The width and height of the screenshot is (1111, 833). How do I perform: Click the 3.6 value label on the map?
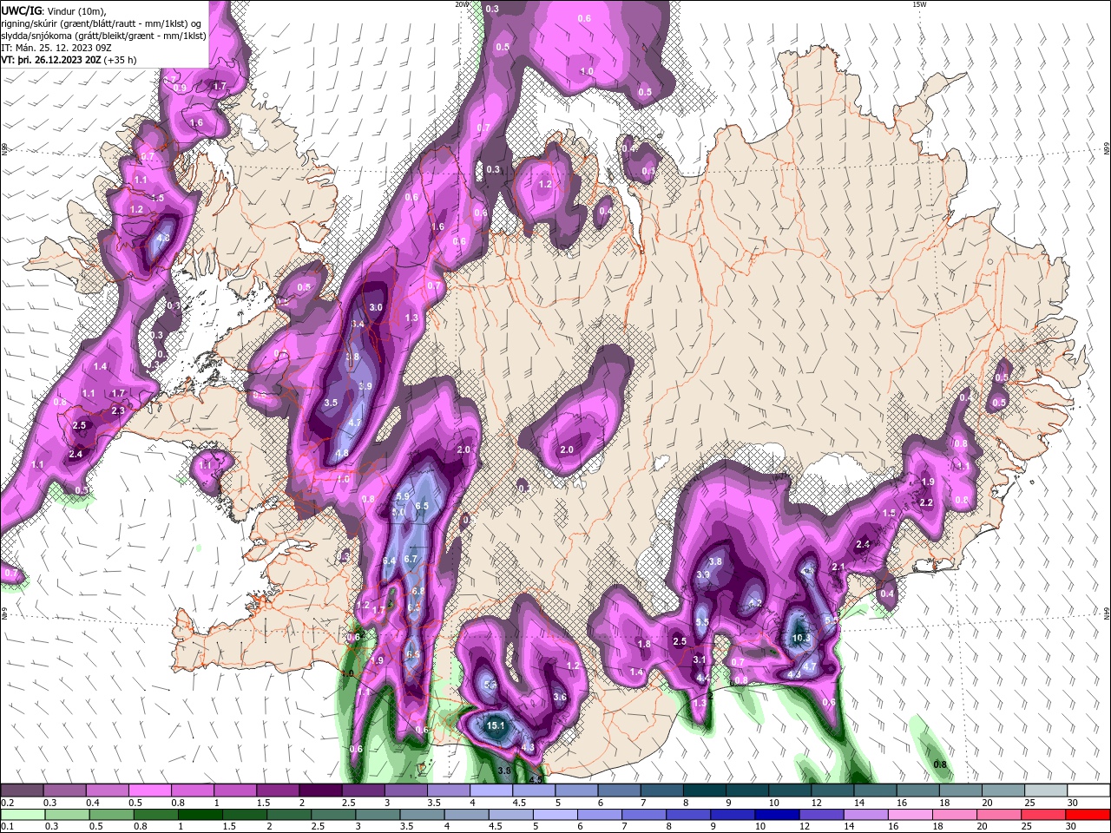point(560,697)
